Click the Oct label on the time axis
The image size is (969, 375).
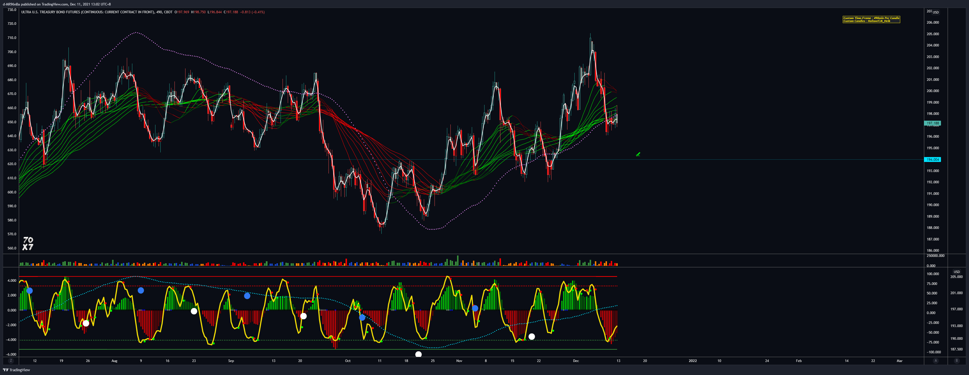click(348, 361)
